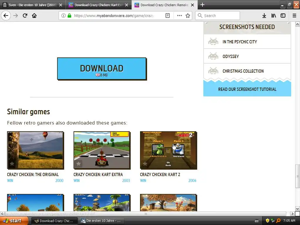Click the Crazy Chicken: The Original title

(33, 175)
